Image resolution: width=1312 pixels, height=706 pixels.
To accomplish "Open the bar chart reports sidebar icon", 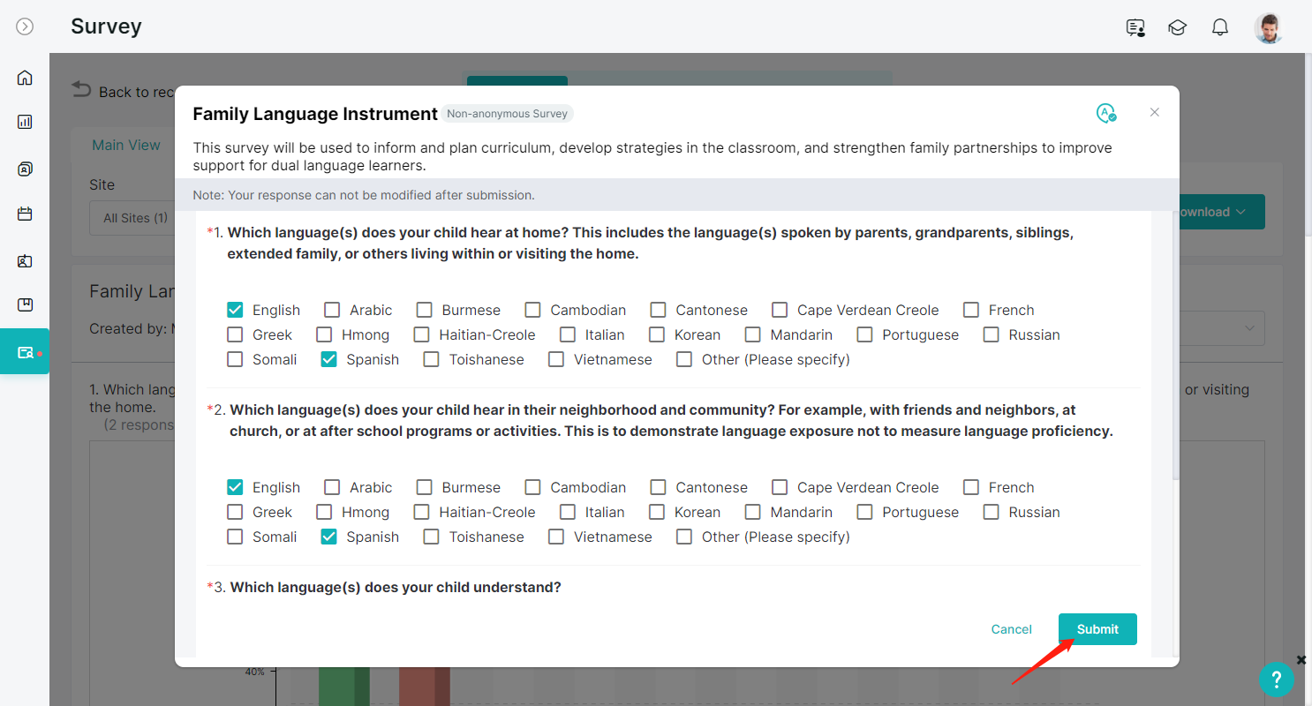I will [25, 122].
